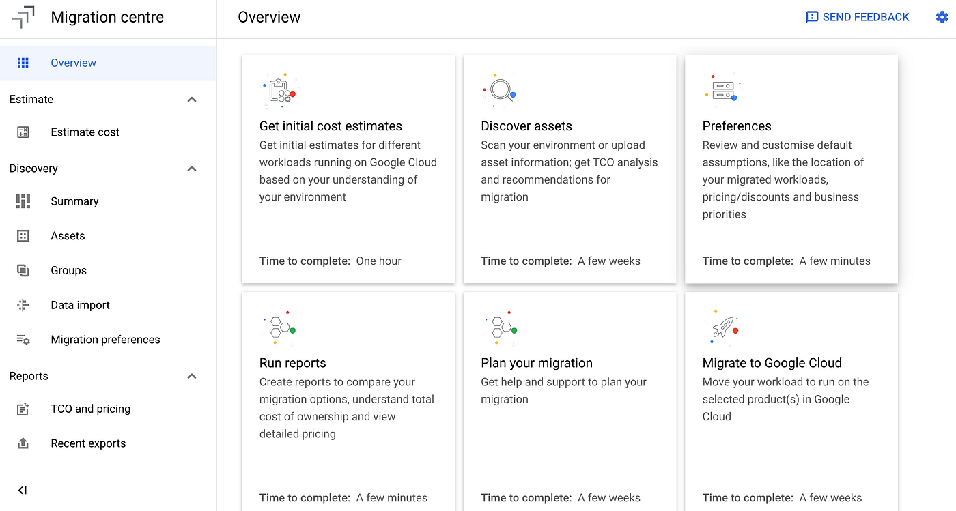956x511 pixels.
Task: Open the Migrate to Google Cloud card
Action: click(x=791, y=403)
